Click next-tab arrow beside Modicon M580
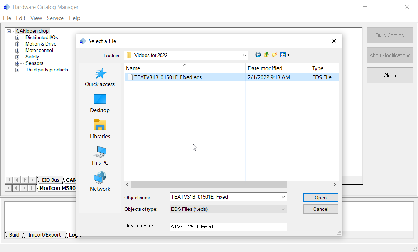 pyautogui.click(x=24, y=188)
